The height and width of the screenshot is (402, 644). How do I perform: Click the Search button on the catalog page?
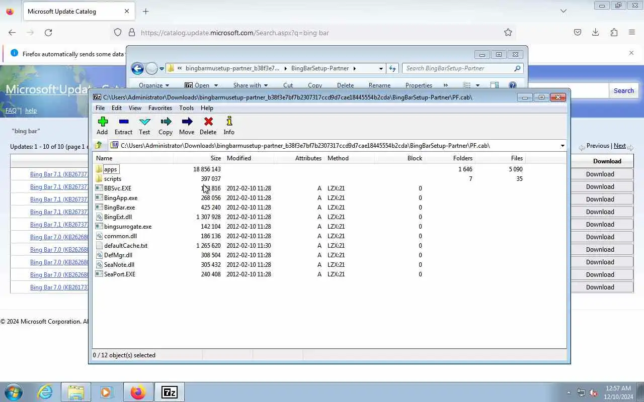623,90
